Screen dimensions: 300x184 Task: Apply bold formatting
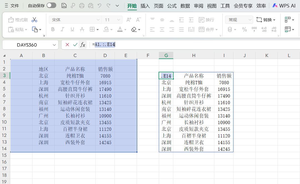53,29
